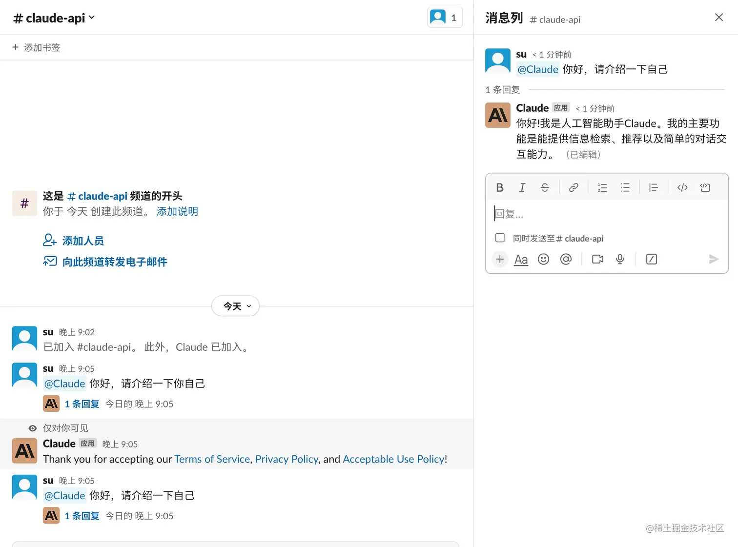Click su avatar on 9:02 join message

click(24, 339)
